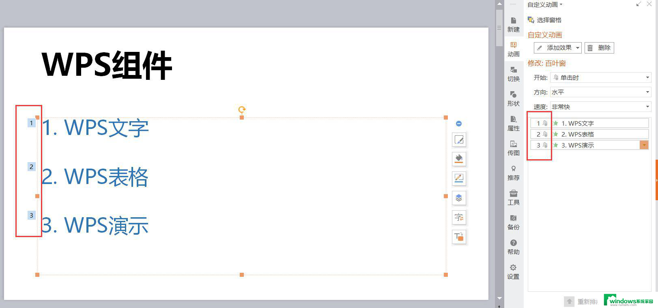Click the outline pen color quick icon
This screenshot has height=308, width=658.
[x=459, y=178]
